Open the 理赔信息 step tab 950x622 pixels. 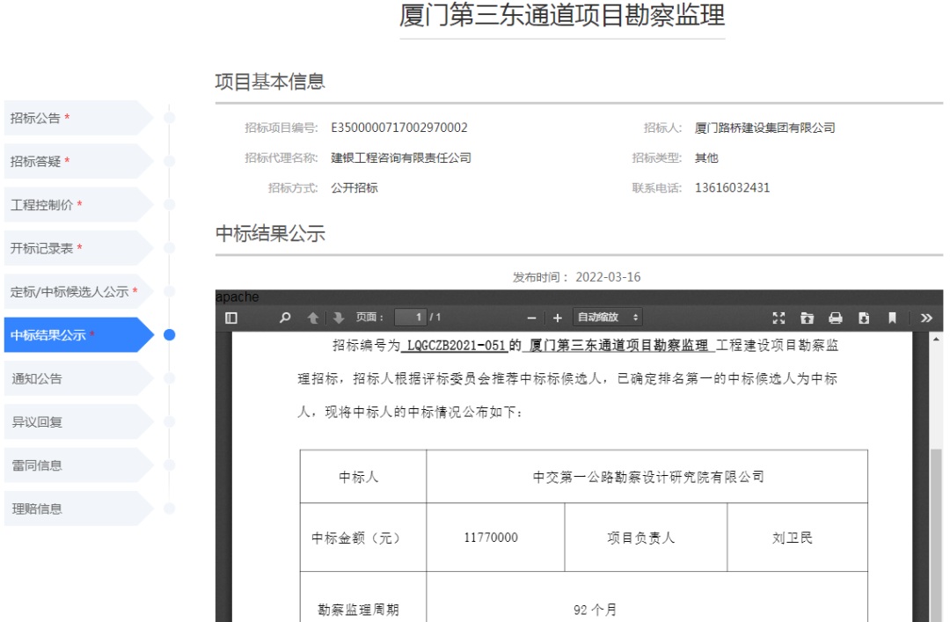(x=79, y=509)
